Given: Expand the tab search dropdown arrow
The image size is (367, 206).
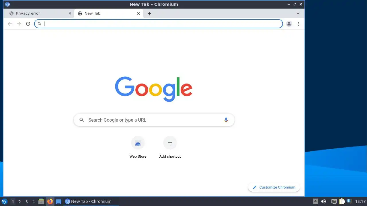Looking at the screenshot, I should point(298,13).
